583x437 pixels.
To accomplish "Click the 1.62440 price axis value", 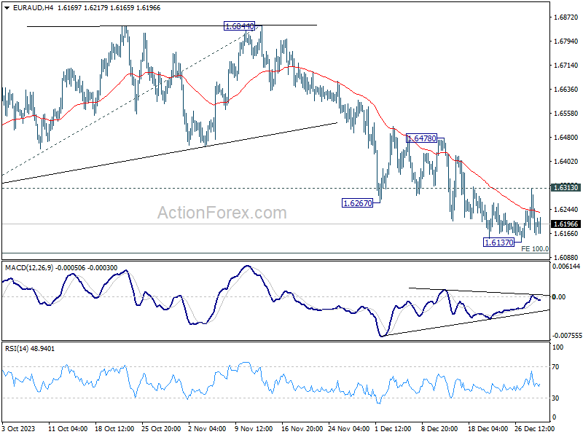I will [x=566, y=210].
